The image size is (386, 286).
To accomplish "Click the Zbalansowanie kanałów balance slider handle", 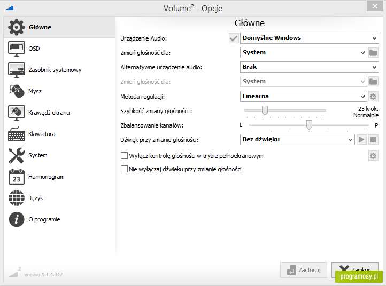I will (x=309, y=124).
